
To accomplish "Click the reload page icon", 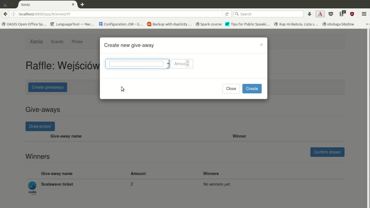I will point(227,14).
